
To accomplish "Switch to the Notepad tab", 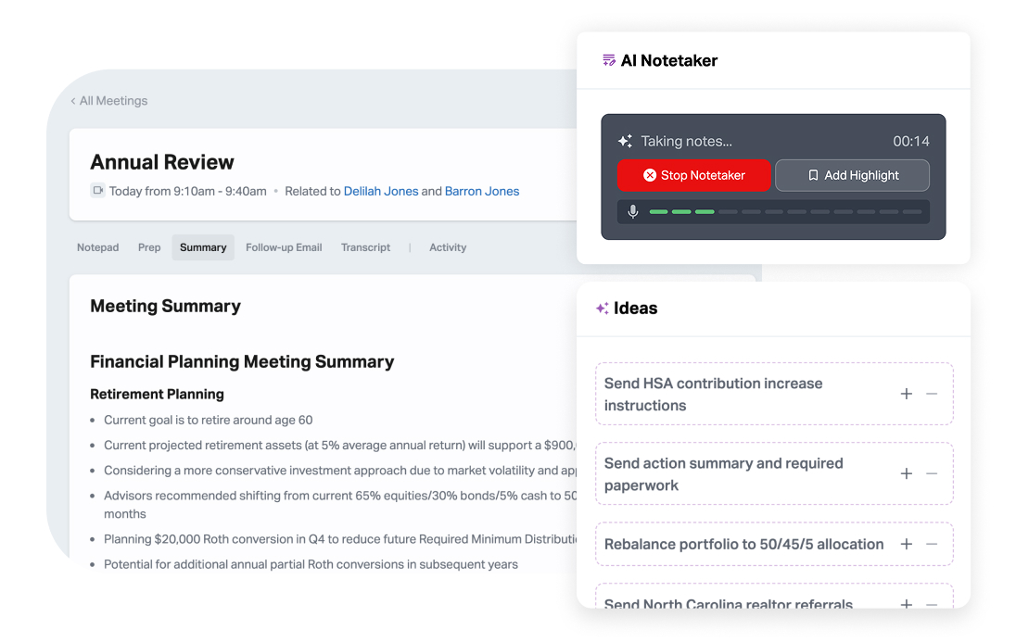I will pos(98,247).
